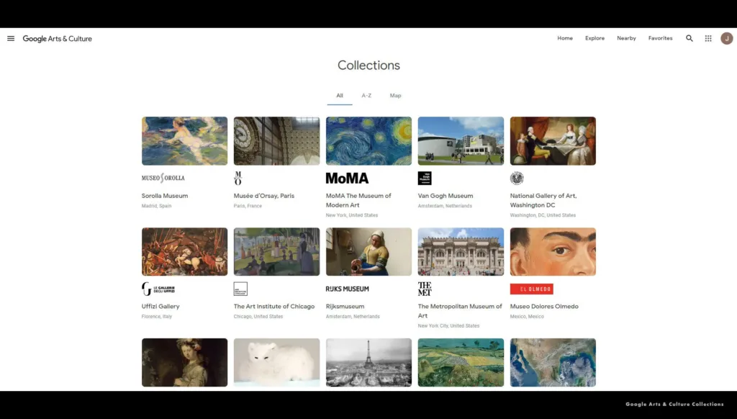Screen dimensions: 737x419
Task: Click the Paris, France location text
Action: 248,206
